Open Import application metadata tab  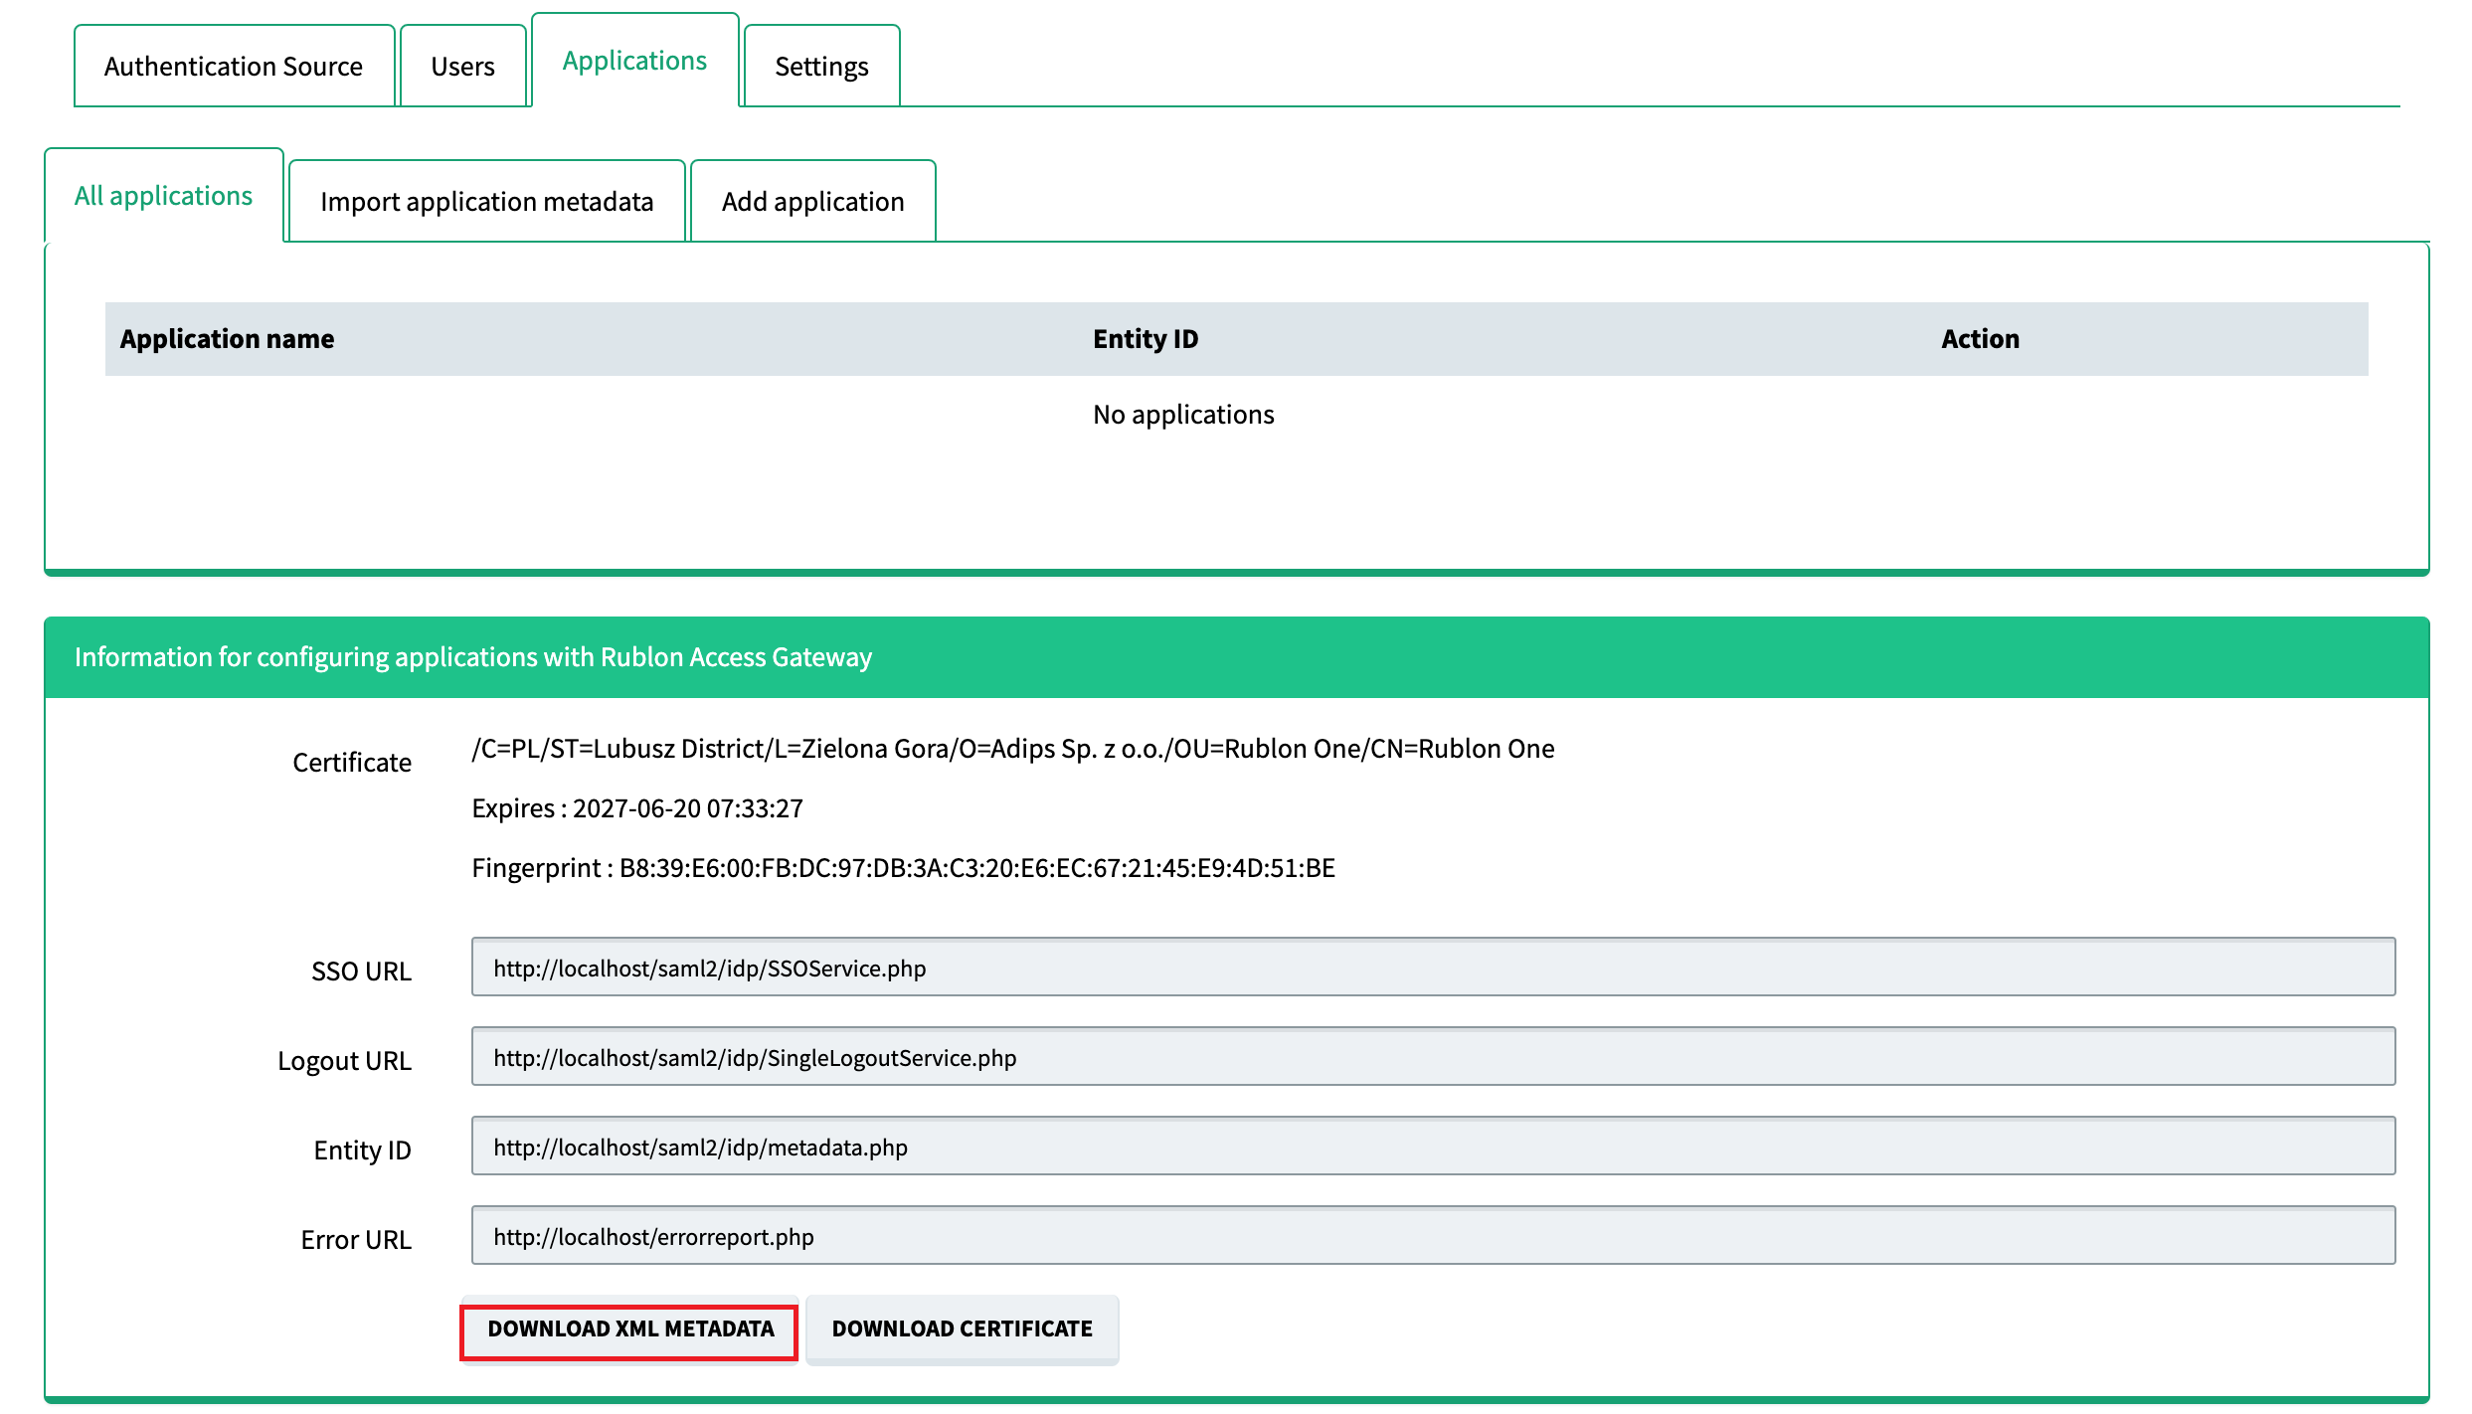(486, 202)
